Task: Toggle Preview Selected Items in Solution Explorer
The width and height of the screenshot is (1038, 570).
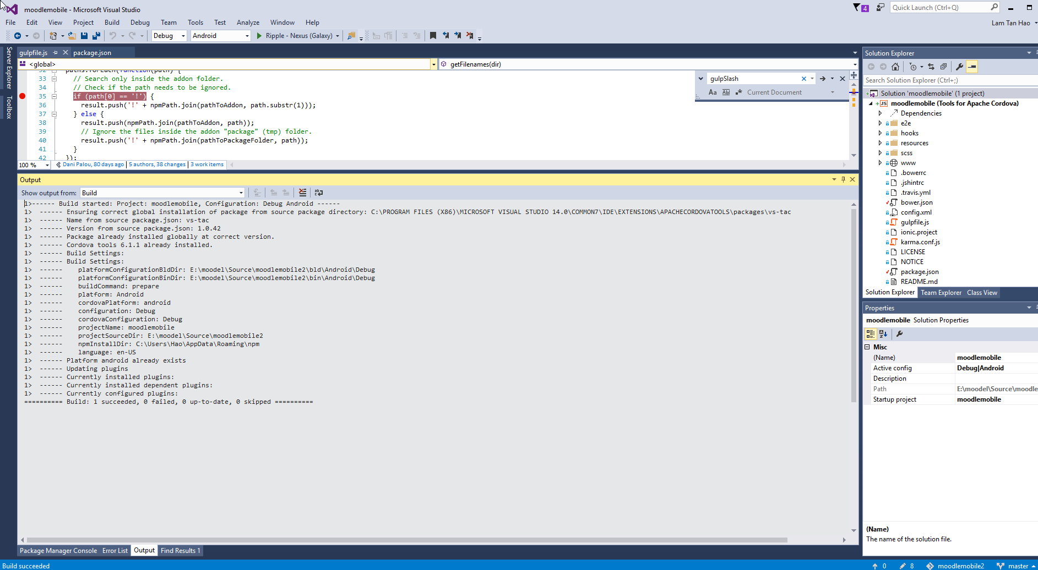Action: pos(972,67)
